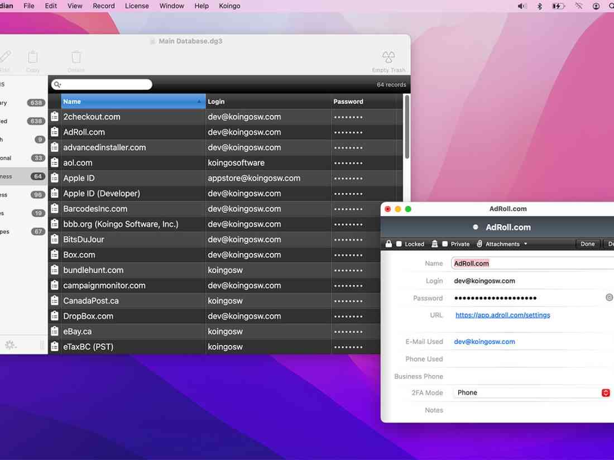
Task: Click the Empty Trash icon
Action: point(388,57)
